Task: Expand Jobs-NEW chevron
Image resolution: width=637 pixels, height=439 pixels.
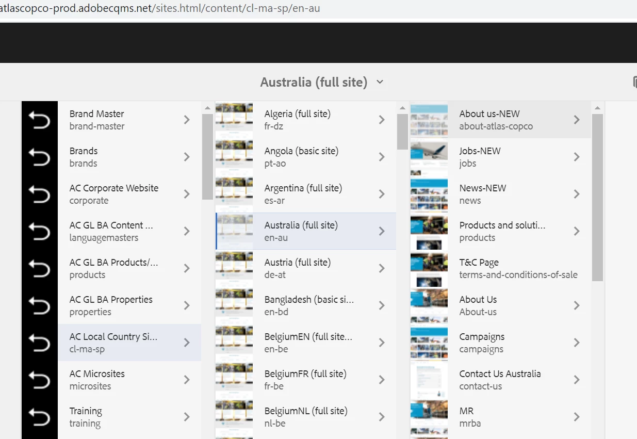Action: (x=577, y=157)
